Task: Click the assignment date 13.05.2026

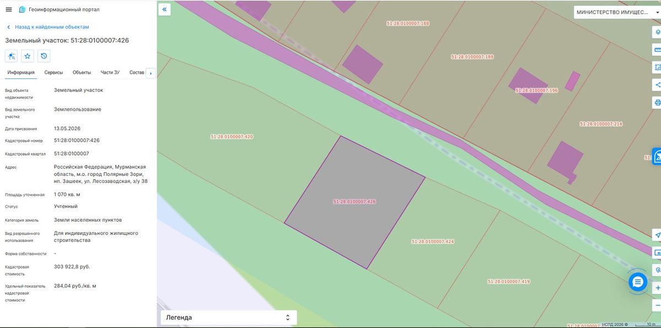Action: [67, 128]
